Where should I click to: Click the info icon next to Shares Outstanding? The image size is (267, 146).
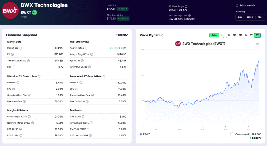click(29, 60)
